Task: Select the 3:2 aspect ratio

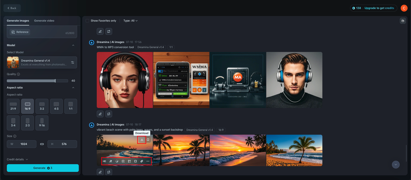Action: click(42, 106)
